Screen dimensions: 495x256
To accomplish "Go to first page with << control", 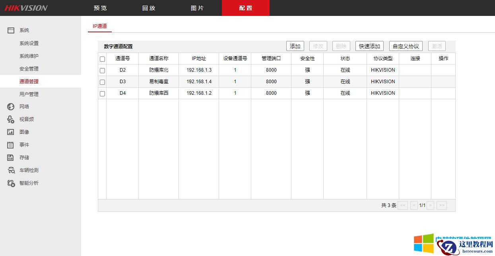I will (x=402, y=205).
